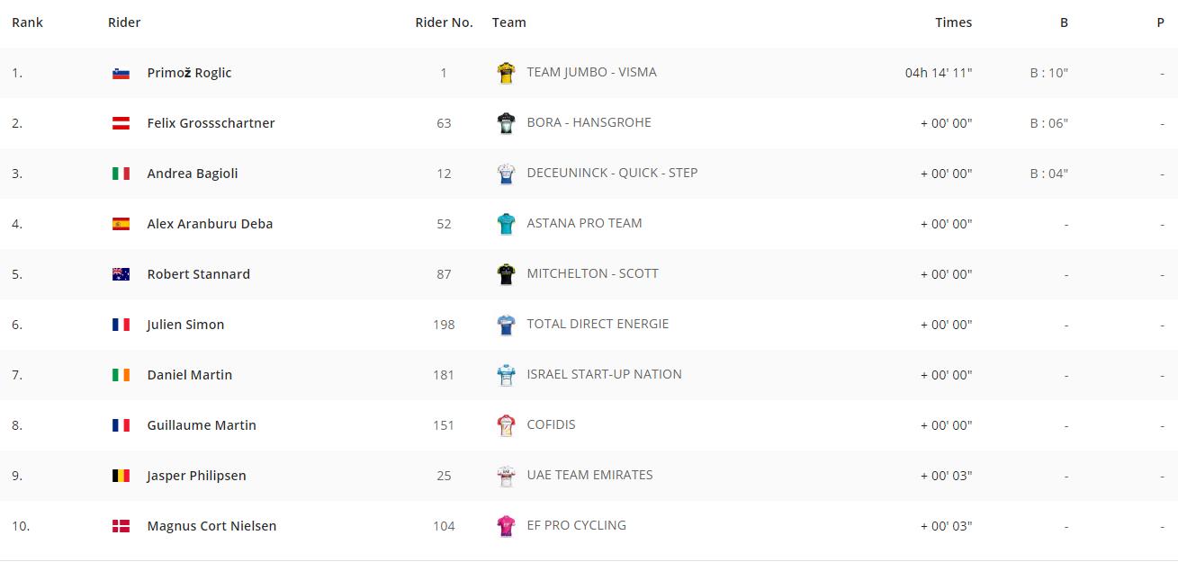Viewport: 1178px width, 562px height.
Task: Click the Danish flag next to Magnus Cort Nielsen
Action: pyautogui.click(x=121, y=527)
